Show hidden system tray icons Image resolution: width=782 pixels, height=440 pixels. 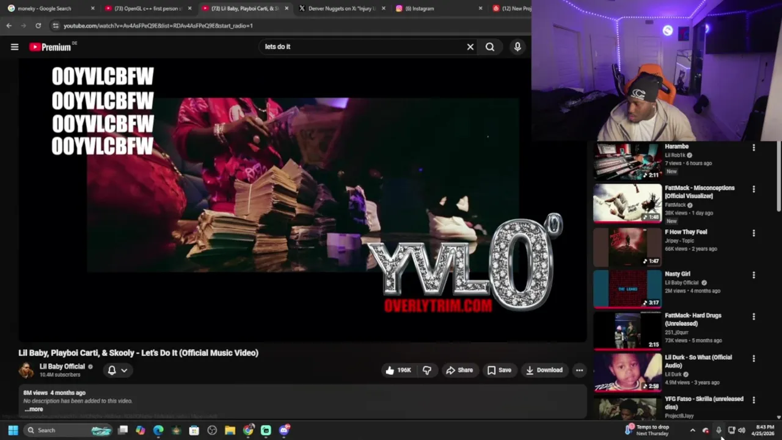(x=692, y=430)
